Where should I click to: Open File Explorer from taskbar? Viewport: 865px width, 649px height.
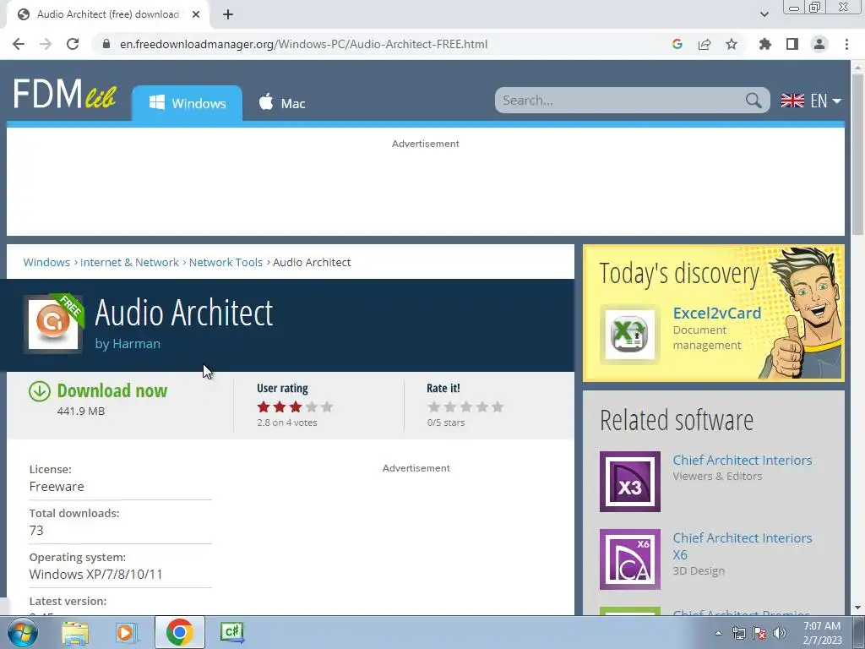(75, 632)
